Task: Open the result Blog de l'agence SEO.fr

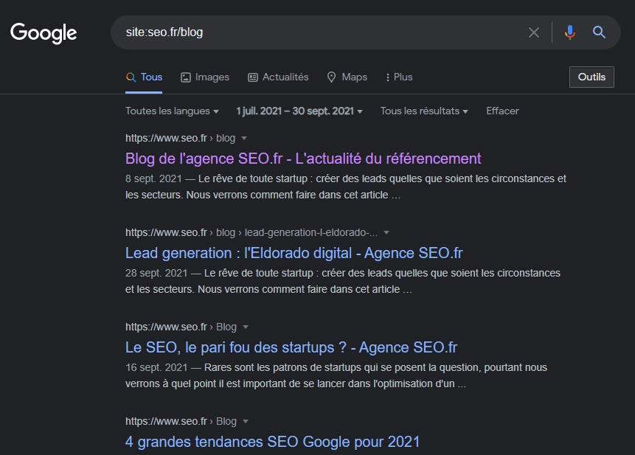Action: pos(303,159)
